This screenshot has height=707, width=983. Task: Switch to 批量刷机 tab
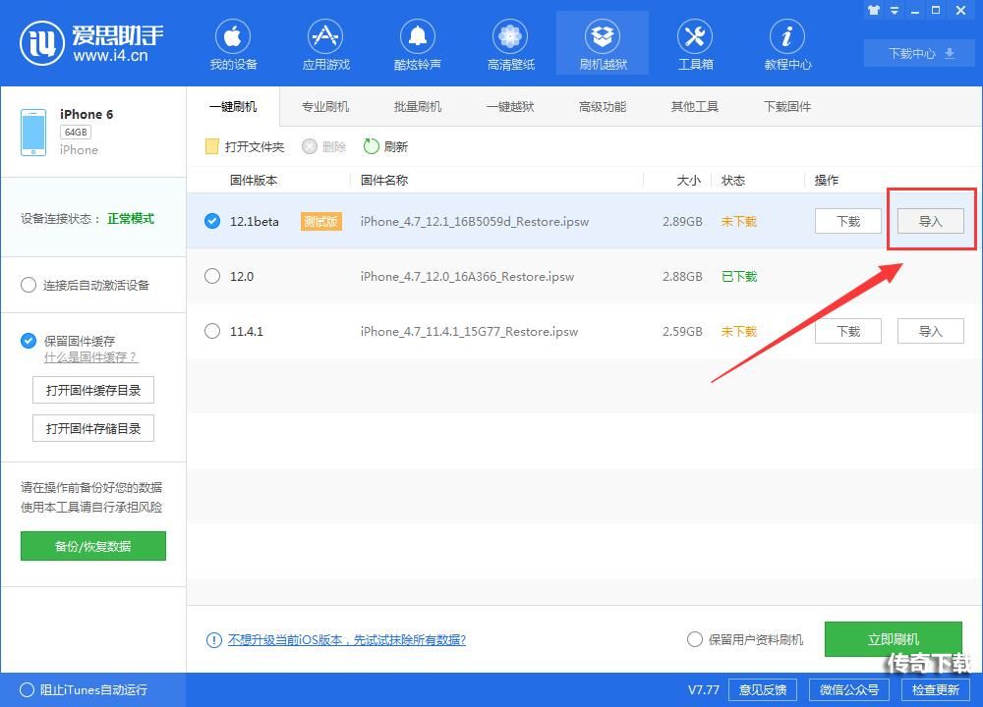418,106
